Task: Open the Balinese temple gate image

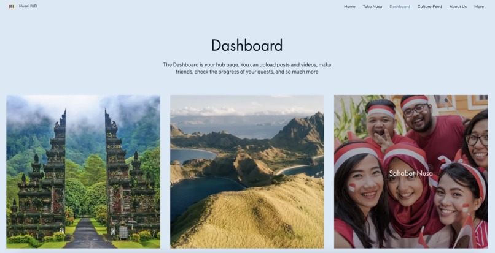Action: [84, 172]
